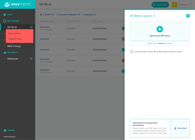The width and height of the screenshot is (195, 140).
Task: Expand the Shipments chevron
Action: point(5,59)
